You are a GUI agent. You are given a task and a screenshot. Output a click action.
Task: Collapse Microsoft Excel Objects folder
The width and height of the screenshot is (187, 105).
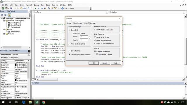(4, 21)
